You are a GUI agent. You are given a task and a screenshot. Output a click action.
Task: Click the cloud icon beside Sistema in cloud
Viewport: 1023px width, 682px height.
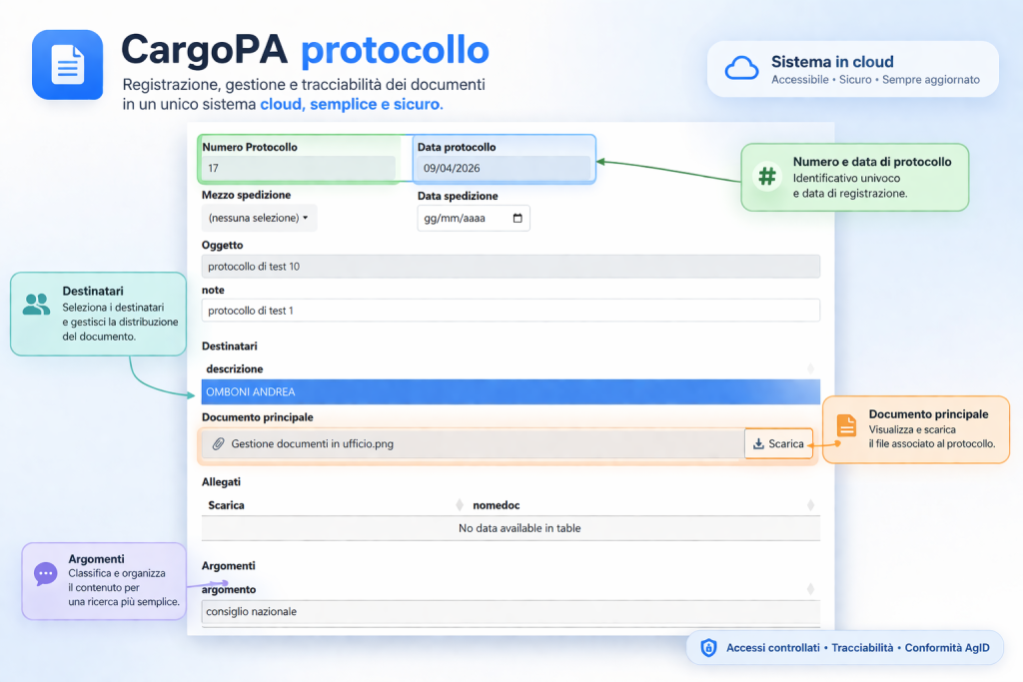point(742,69)
